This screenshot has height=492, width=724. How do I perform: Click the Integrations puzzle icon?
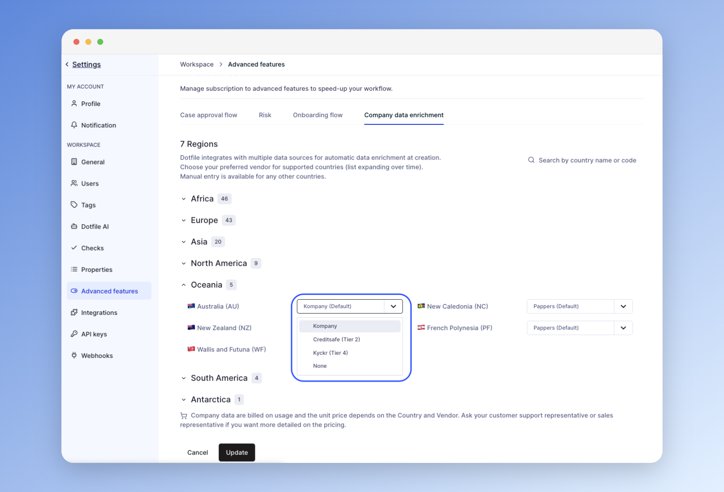74,312
